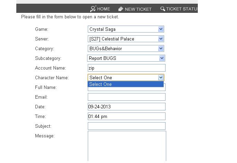The image size is (237, 163).
Task: Select the Time field showing 01:44 pm
Action: click(126, 117)
